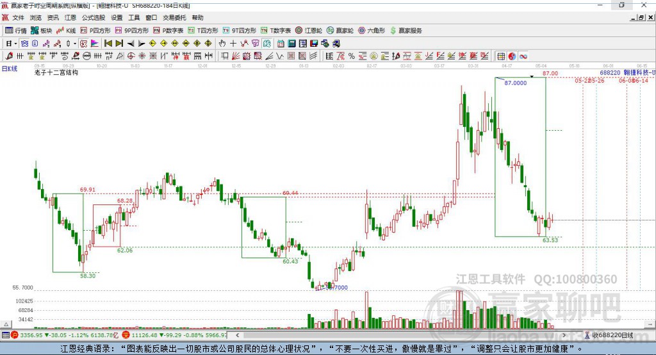The width and height of the screenshot is (656, 355).
Task: Open 六角形 tool
Action: [372, 31]
